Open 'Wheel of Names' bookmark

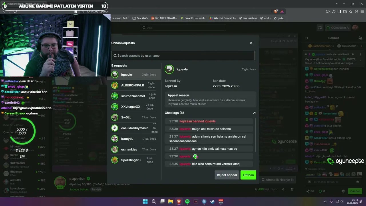[222, 18]
